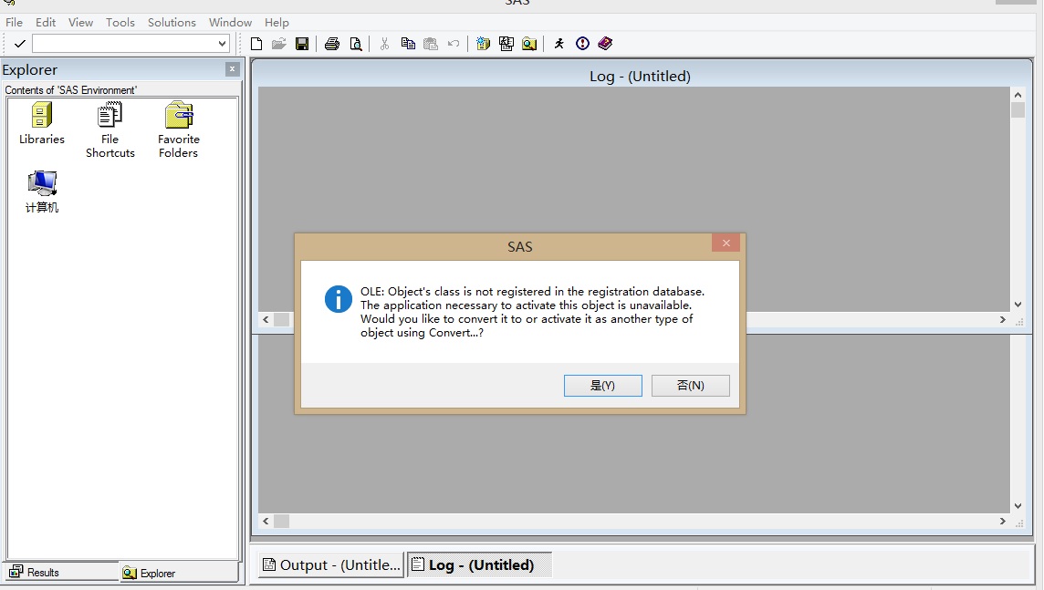Viewport: 1044px width, 590px height.
Task: Click the New Library toolbar icon
Action: 484,44
